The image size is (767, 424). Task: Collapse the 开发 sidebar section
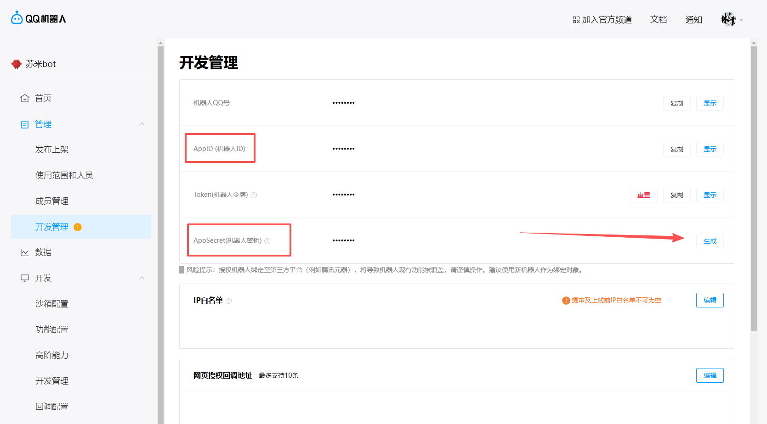click(142, 278)
